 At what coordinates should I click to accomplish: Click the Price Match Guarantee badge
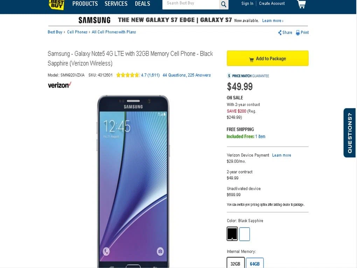coord(248,76)
